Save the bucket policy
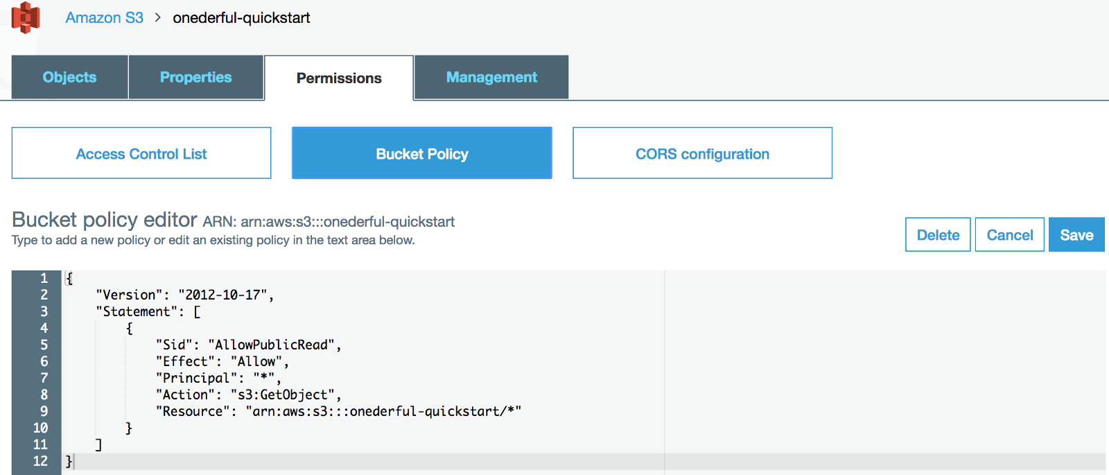The height and width of the screenshot is (475, 1109). click(x=1076, y=235)
